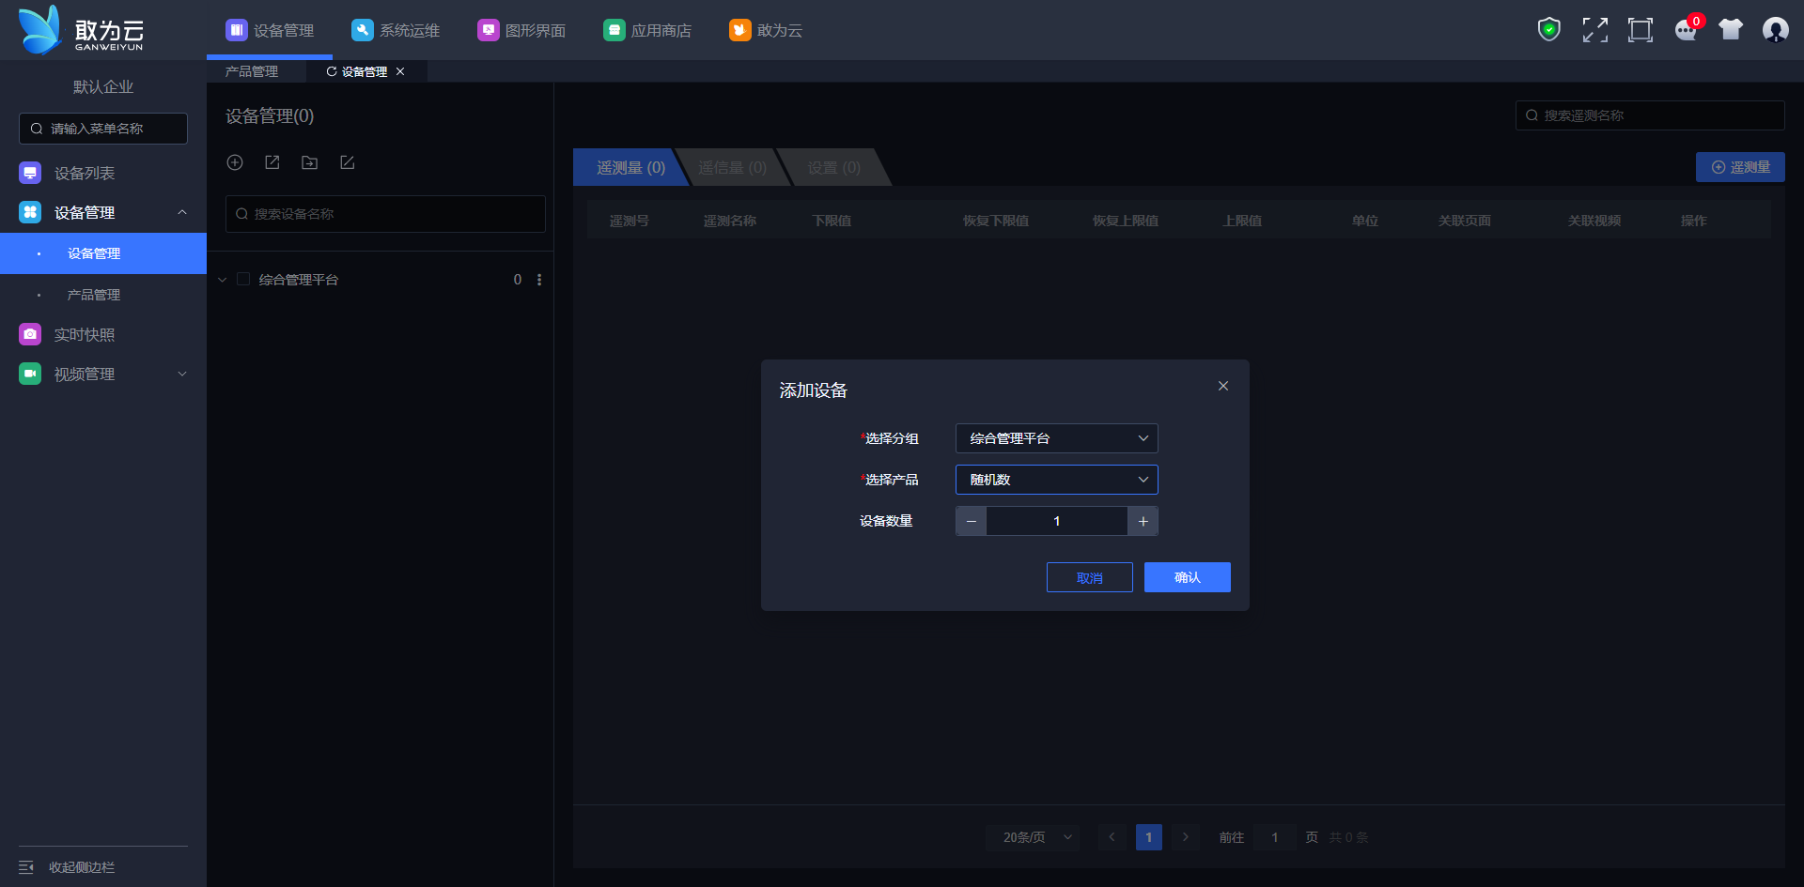Click 取消 to cancel adding device
The image size is (1804, 887).
(1090, 577)
